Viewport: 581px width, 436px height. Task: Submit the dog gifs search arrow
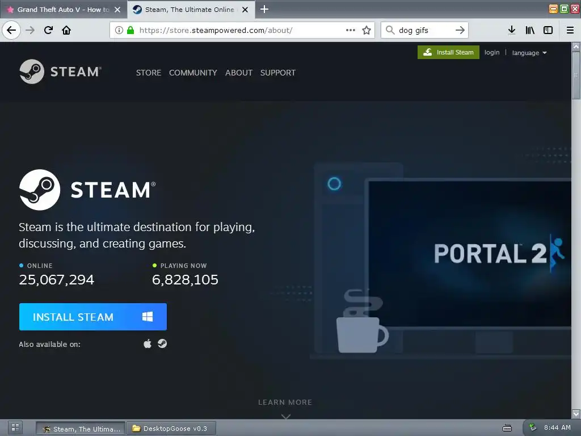click(x=460, y=30)
